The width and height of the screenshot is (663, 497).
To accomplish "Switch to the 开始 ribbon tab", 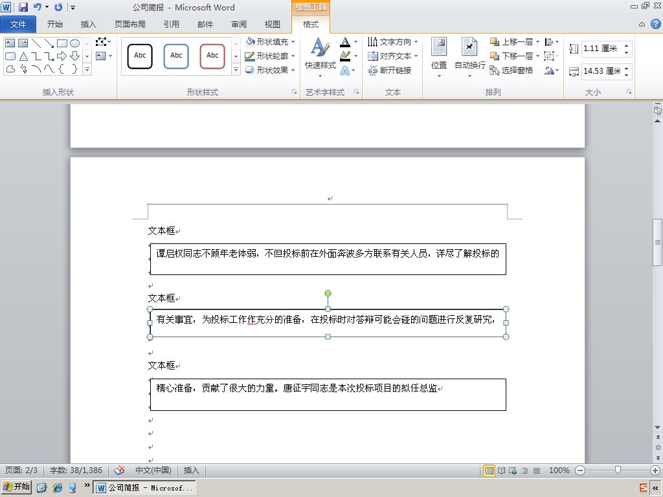I will pyautogui.click(x=55, y=24).
